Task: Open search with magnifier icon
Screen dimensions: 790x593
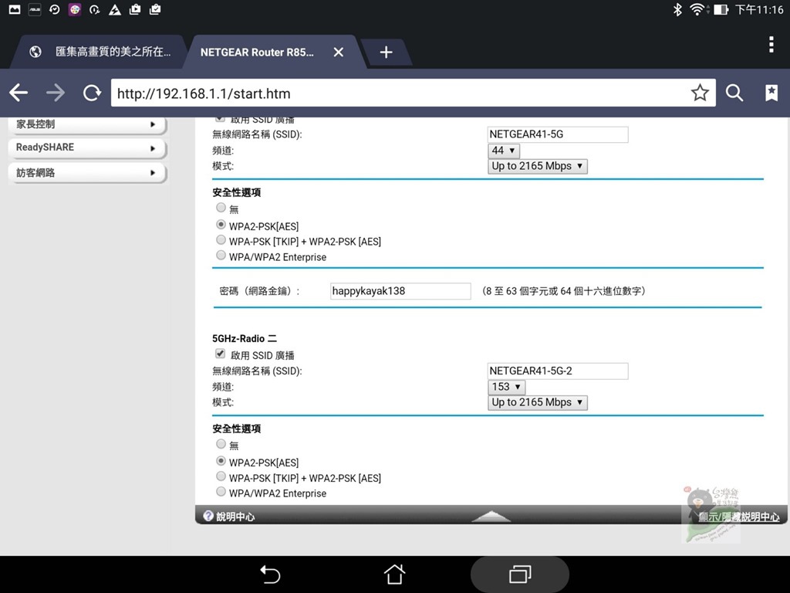Action: pyautogui.click(x=734, y=93)
